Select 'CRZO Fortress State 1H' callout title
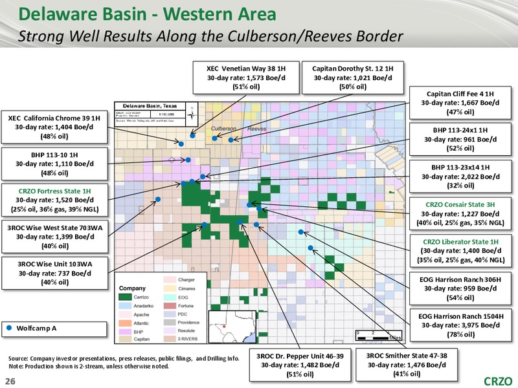The width and height of the screenshot is (518, 388). (54, 191)
